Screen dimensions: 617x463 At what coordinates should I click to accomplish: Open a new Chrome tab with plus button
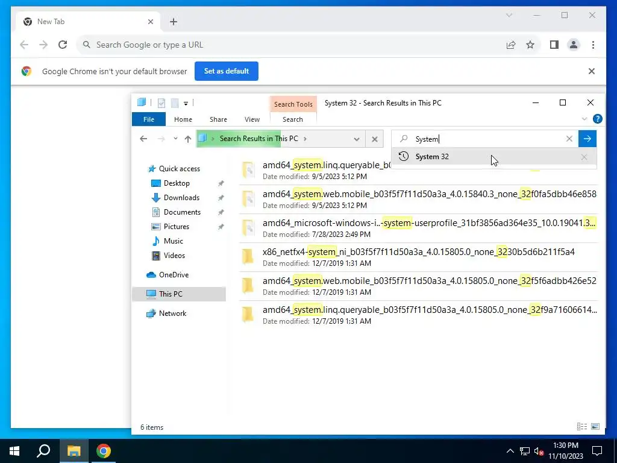click(x=174, y=22)
